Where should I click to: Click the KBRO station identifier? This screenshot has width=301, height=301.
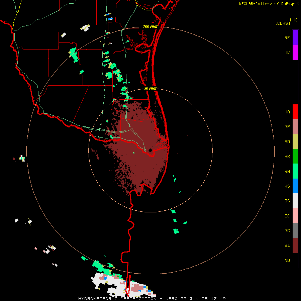click(x=171, y=299)
